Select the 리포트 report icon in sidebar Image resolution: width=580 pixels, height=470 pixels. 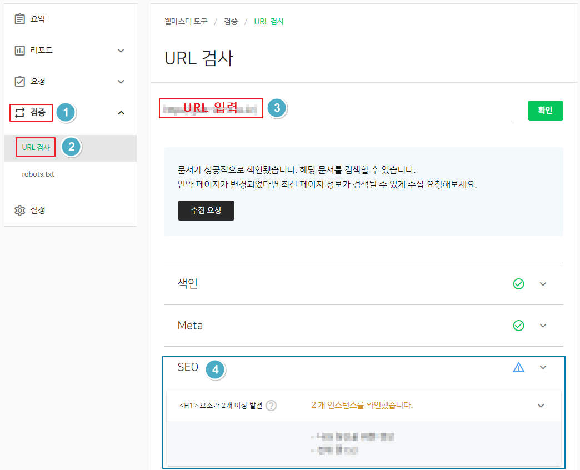pos(20,50)
